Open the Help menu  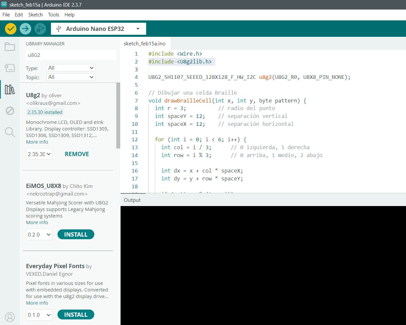[70, 15]
